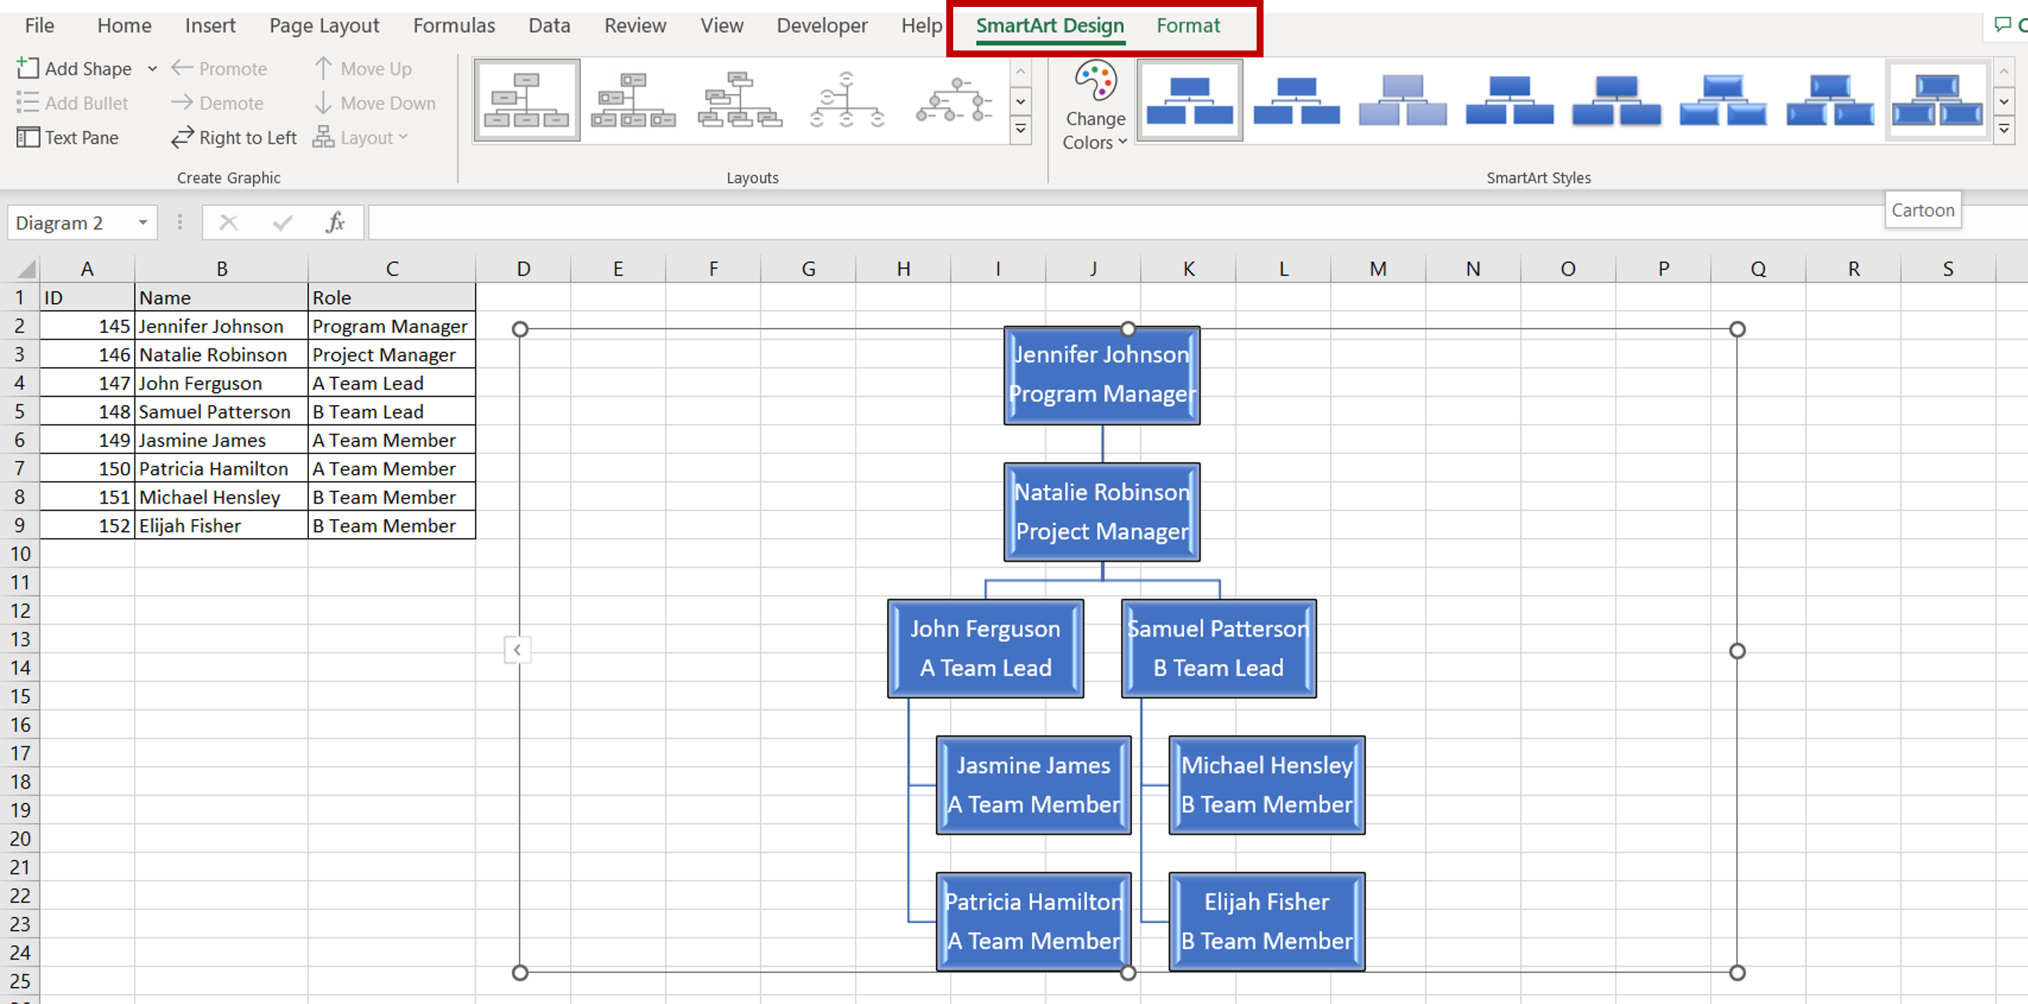Open the Change Colors dropdown
This screenshot has width=2028, height=1004.
[x=1095, y=106]
